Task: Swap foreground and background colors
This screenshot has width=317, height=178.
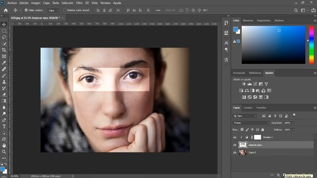Action: point(5,164)
